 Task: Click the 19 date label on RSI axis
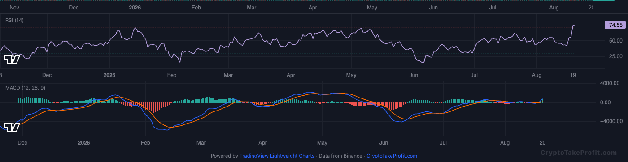click(572, 75)
